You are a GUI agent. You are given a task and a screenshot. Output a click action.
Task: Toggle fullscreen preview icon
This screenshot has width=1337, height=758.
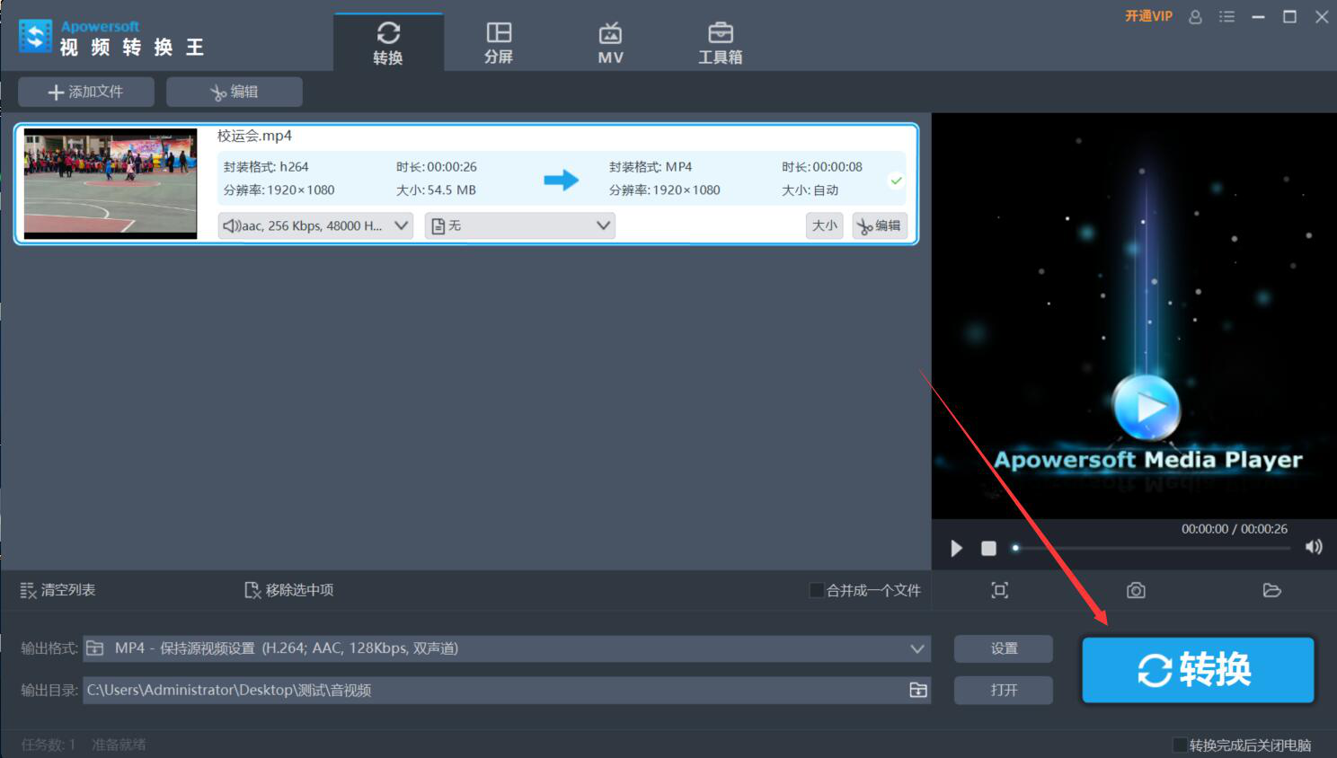click(999, 590)
